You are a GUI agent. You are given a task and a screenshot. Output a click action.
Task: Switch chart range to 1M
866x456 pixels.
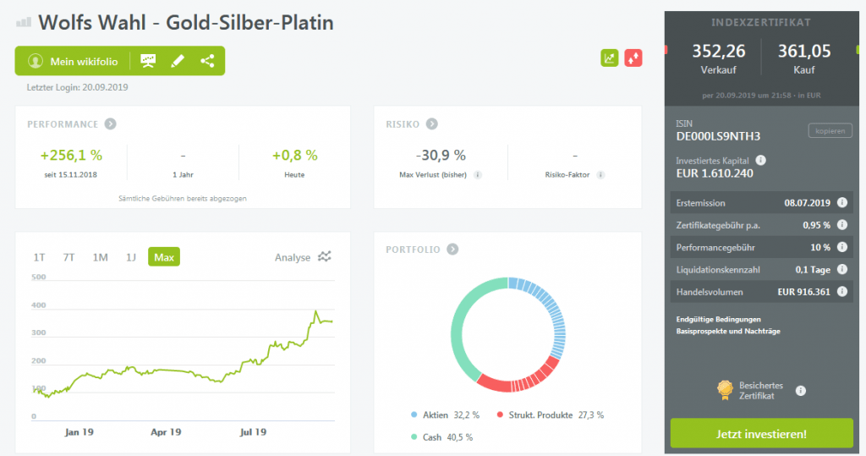click(x=101, y=257)
